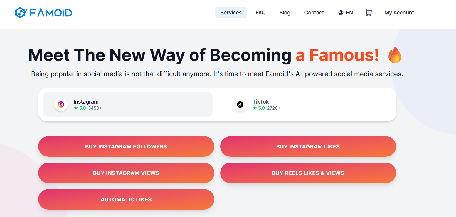This screenshot has height=217, width=456.
Task: Click Buy Instagram Followers button
Action: (x=126, y=146)
